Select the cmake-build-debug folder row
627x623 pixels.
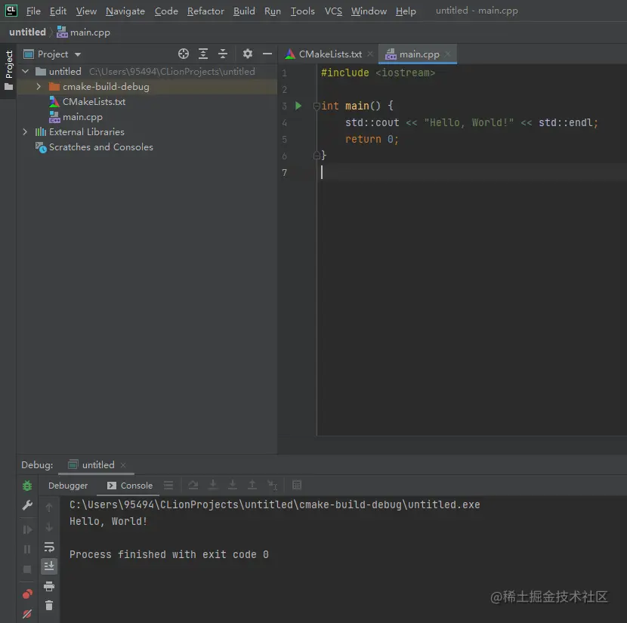coord(147,87)
